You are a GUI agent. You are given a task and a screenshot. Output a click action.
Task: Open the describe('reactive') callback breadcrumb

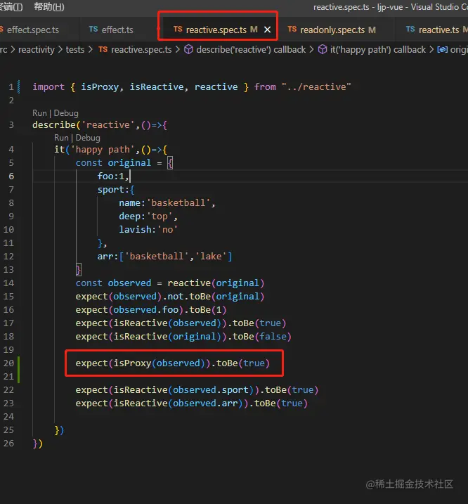click(251, 49)
